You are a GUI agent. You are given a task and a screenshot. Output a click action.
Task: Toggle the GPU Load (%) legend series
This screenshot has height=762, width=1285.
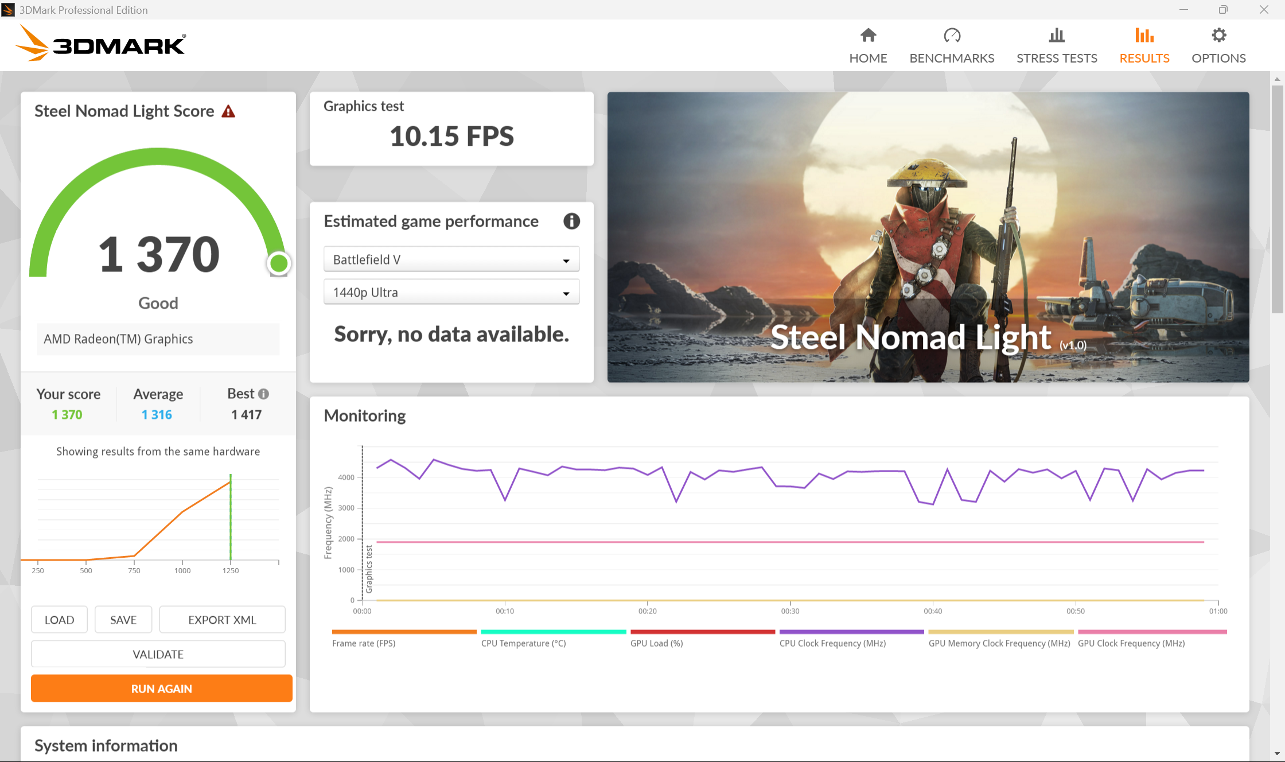[656, 643]
